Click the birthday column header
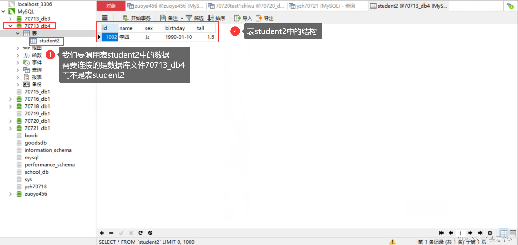The image size is (518, 245). (x=180, y=28)
